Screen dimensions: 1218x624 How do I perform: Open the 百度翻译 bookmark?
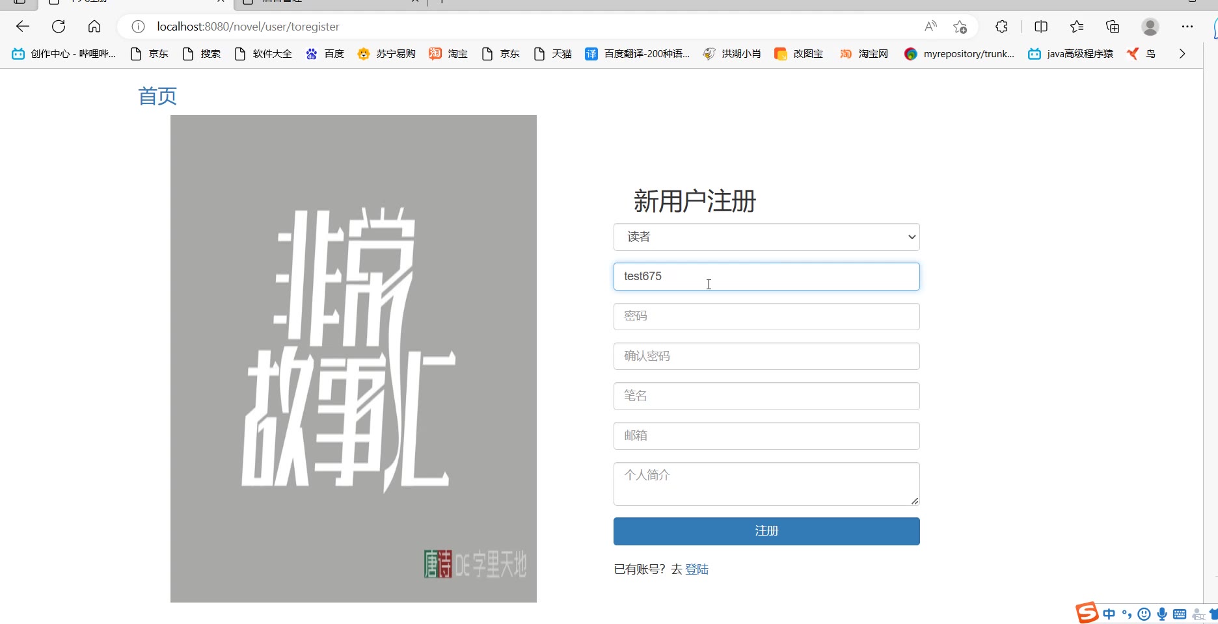pos(637,54)
